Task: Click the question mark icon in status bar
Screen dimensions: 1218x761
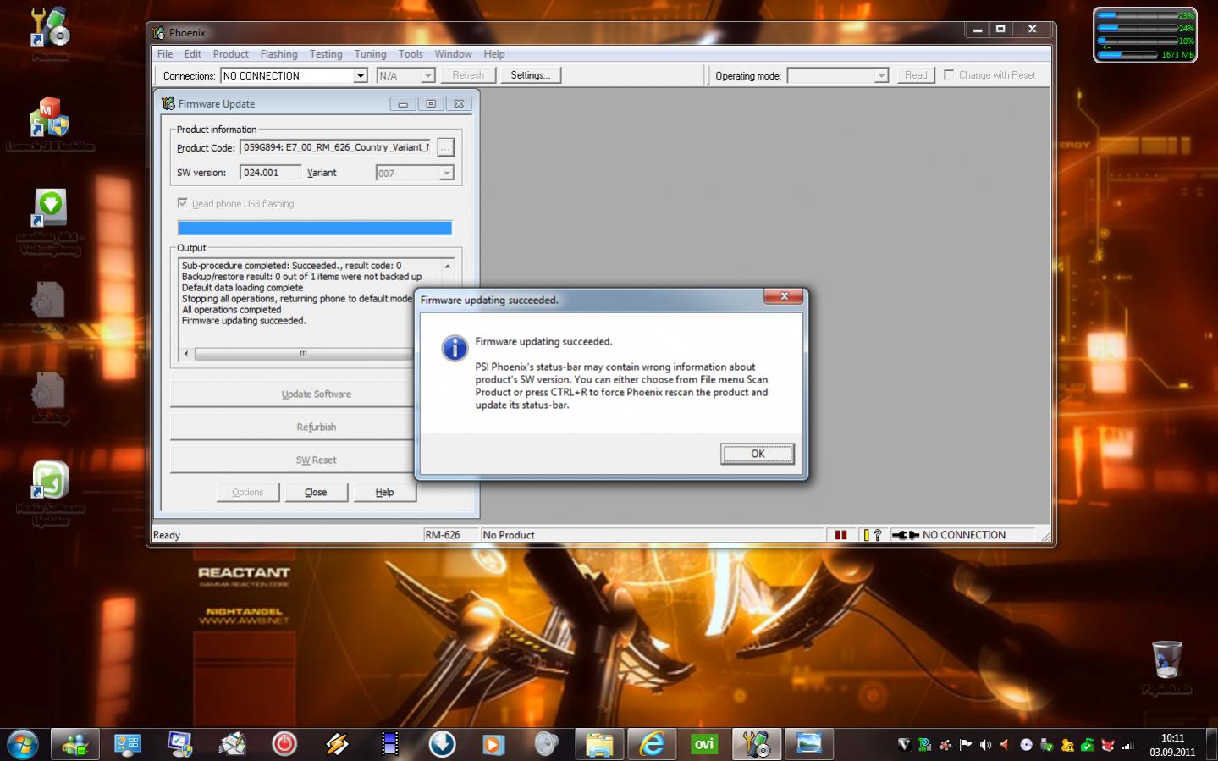Action: tap(878, 535)
